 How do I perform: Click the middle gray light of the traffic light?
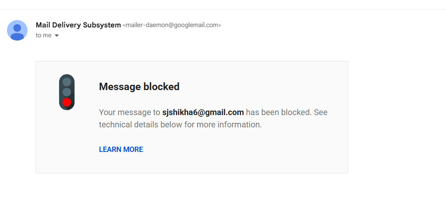click(x=67, y=92)
